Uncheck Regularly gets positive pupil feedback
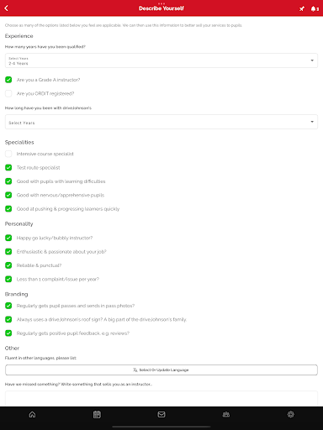 [8, 333]
